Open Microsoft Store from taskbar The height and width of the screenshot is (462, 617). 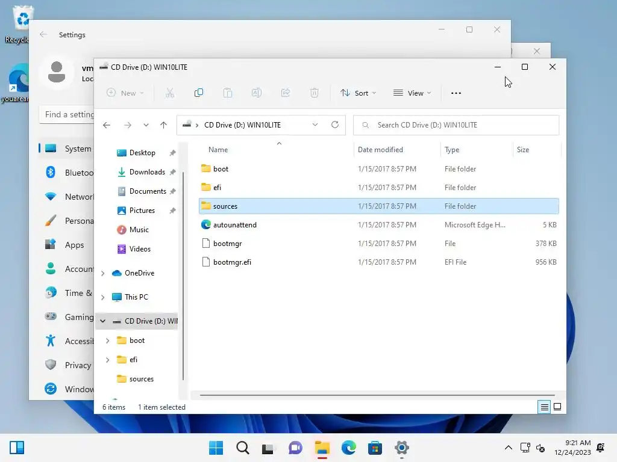pyautogui.click(x=375, y=448)
